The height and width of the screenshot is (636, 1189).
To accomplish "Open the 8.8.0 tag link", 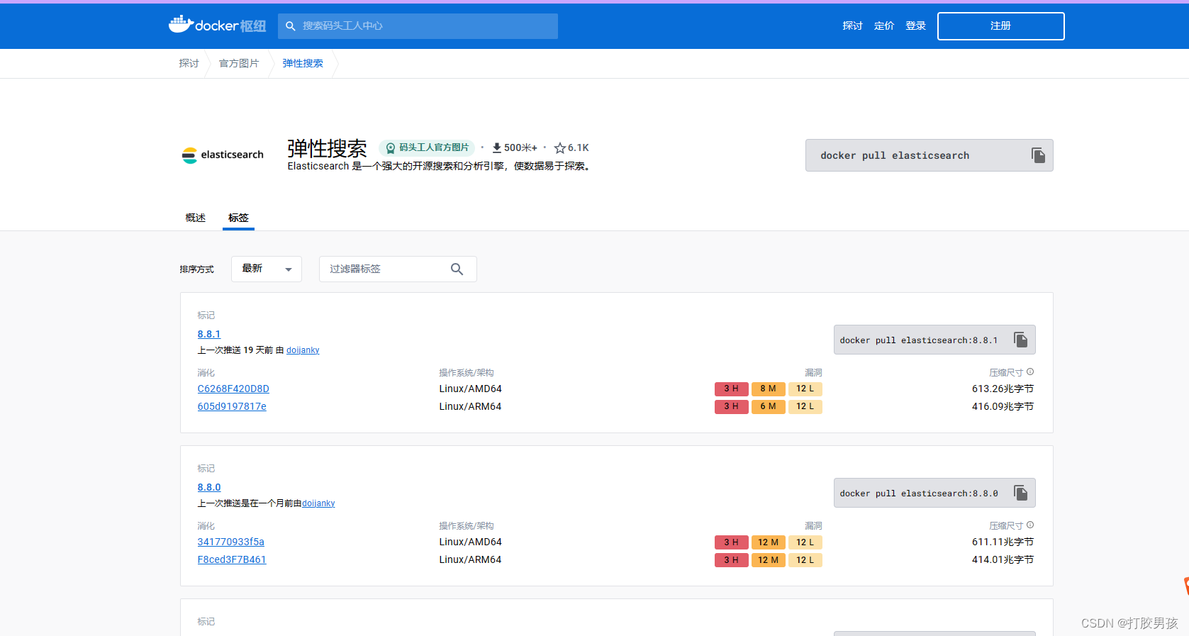I will click(x=209, y=487).
